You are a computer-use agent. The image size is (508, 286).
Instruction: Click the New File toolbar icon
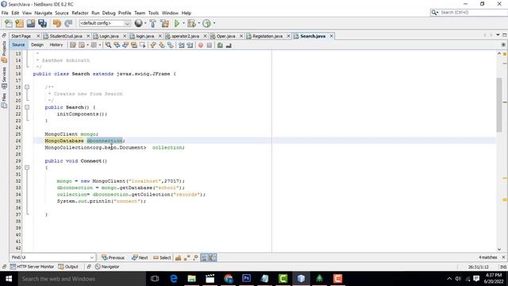(9, 23)
